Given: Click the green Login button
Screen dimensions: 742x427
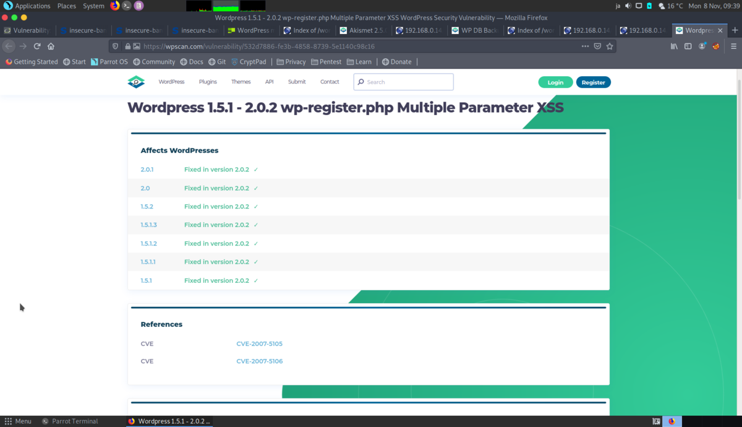Looking at the screenshot, I should (555, 82).
